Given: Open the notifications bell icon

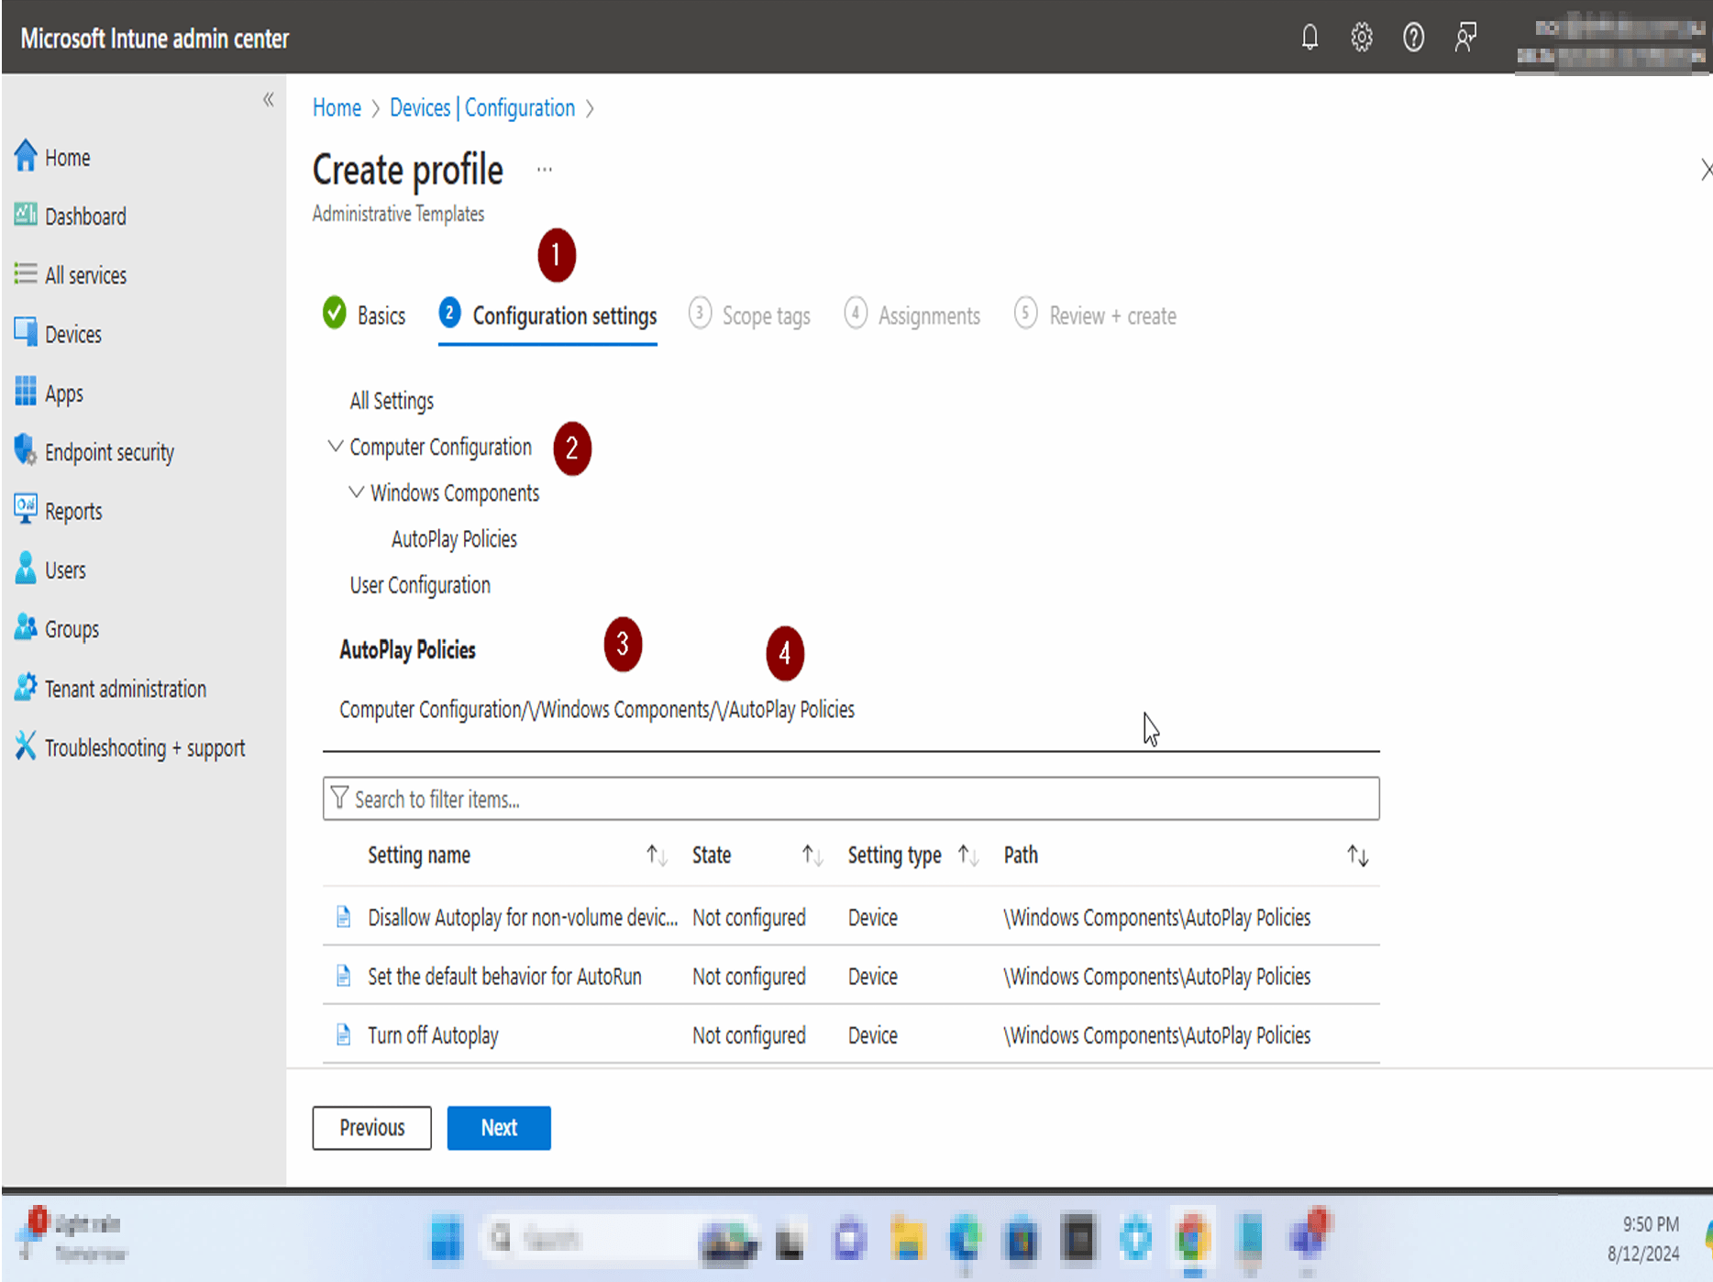Looking at the screenshot, I should pos(1310,38).
